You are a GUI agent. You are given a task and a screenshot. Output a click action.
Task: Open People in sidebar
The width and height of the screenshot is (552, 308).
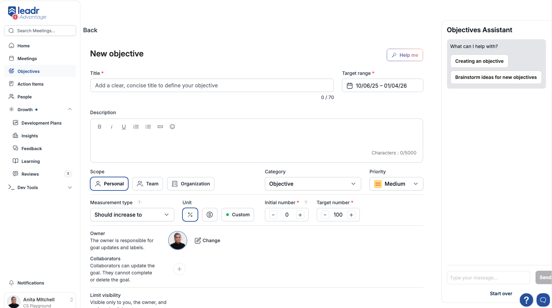(40, 97)
